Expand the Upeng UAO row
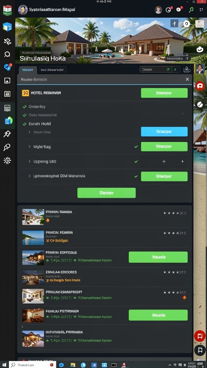207x368 pixels. (x=29, y=161)
